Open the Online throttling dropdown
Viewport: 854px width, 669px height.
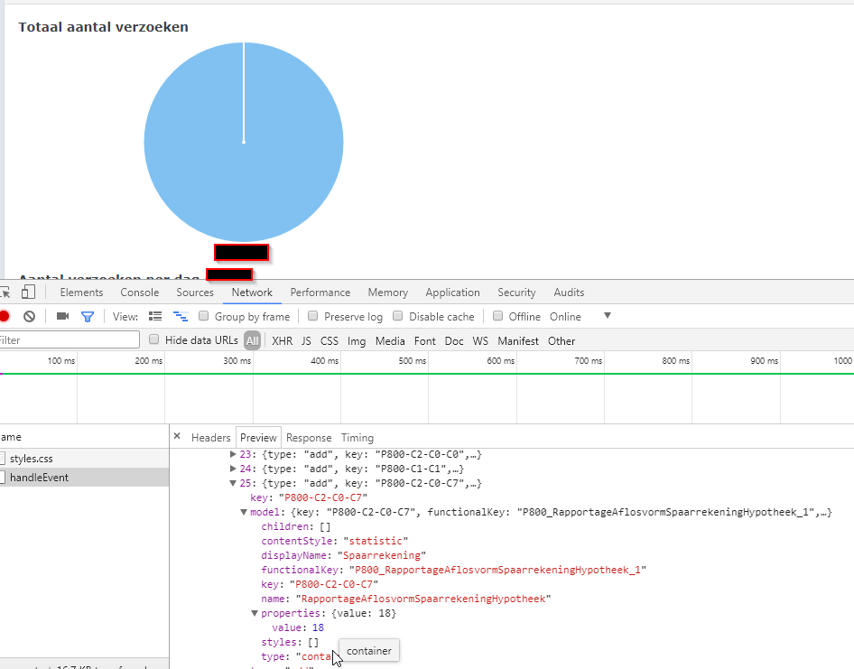pos(580,317)
